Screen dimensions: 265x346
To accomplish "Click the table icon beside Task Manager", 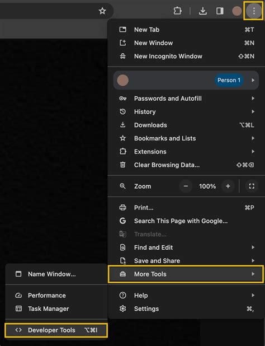I will 18,308.
